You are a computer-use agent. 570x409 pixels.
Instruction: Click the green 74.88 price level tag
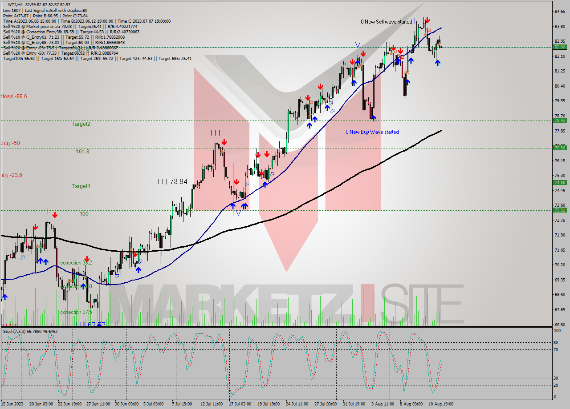point(560,182)
